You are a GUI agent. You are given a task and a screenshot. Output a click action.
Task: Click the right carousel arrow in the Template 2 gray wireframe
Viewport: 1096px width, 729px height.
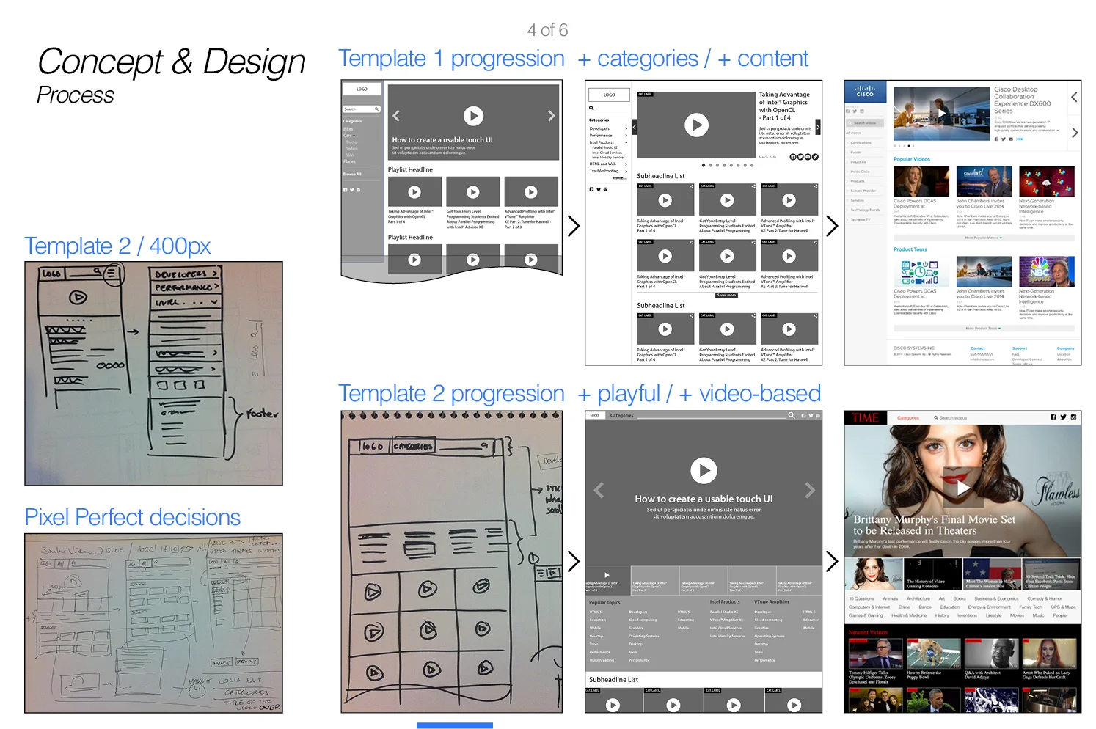[810, 490]
